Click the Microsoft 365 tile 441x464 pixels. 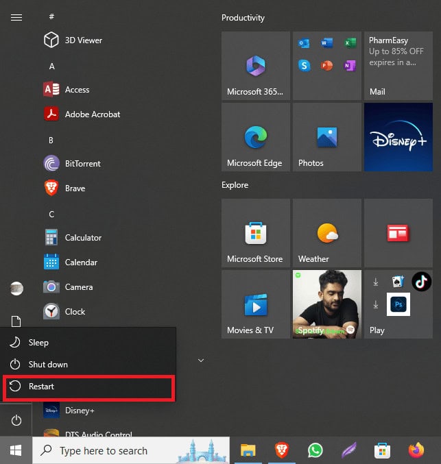click(256, 66)
